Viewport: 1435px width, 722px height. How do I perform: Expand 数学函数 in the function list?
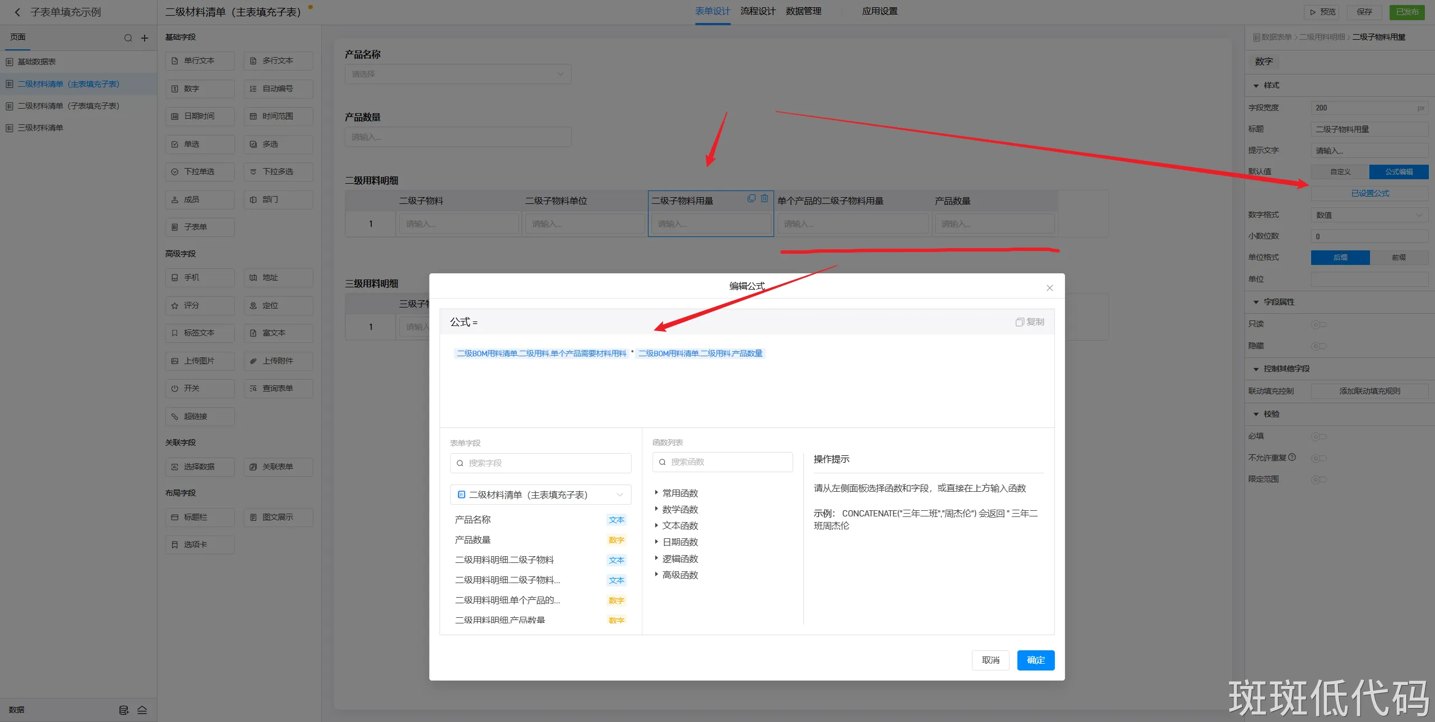click(x=679, y=509)
